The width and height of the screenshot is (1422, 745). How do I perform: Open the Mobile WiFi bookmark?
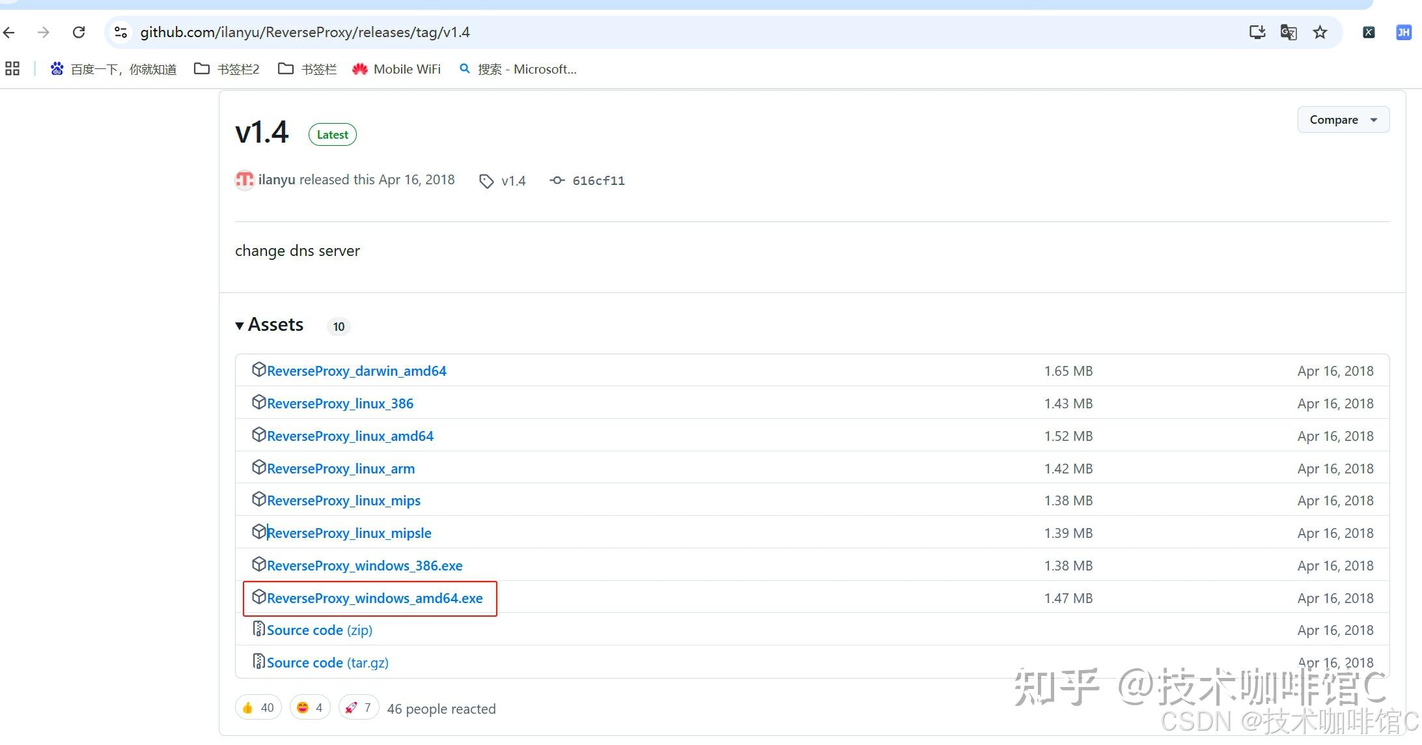(x=397, y=69)
